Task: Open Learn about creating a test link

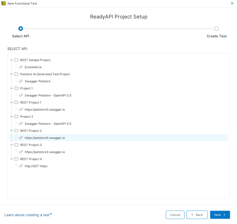Action: point(28,215)
